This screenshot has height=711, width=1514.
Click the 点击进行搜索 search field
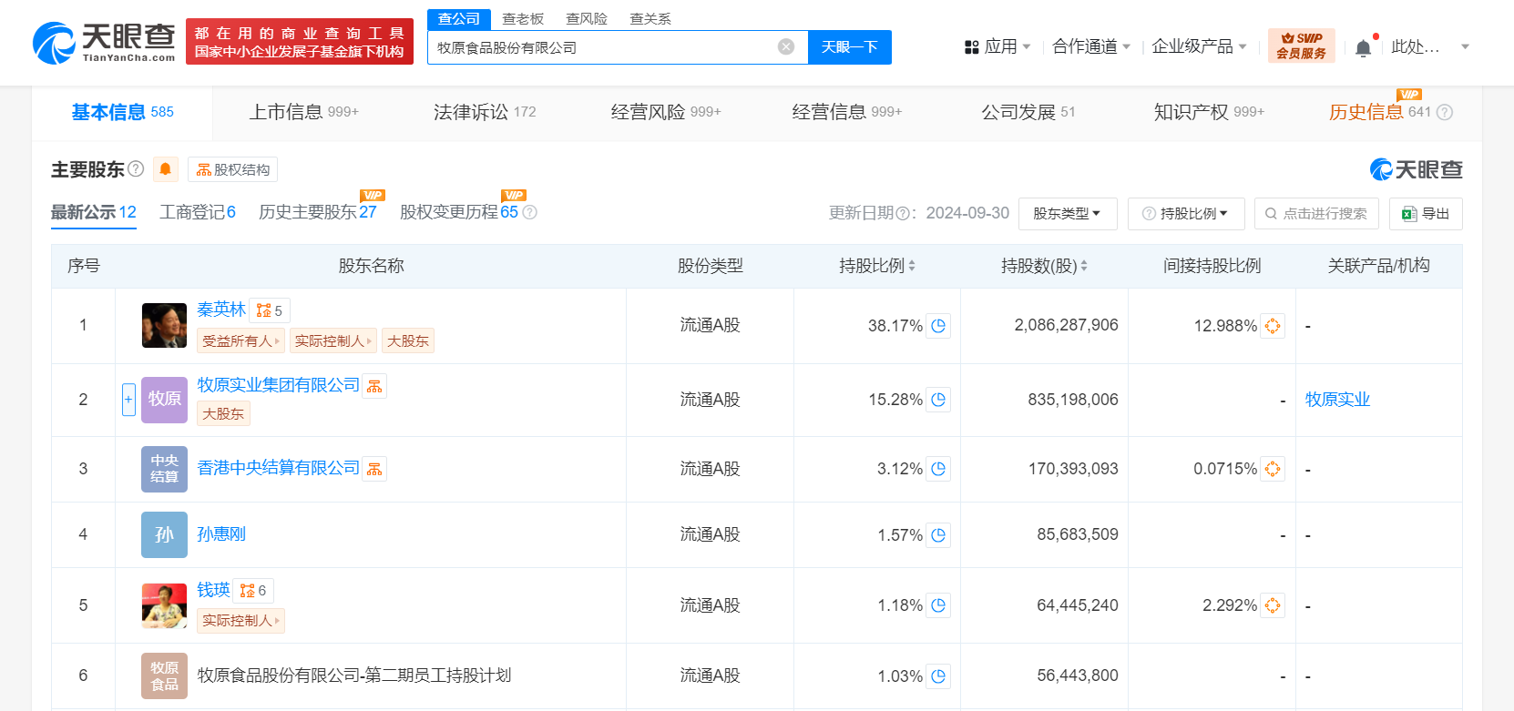[x=1316, y=214]
